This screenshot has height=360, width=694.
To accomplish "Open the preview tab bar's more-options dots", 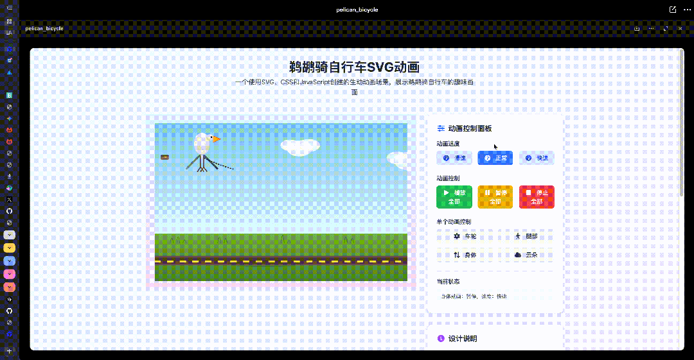I will coord(651,28).
